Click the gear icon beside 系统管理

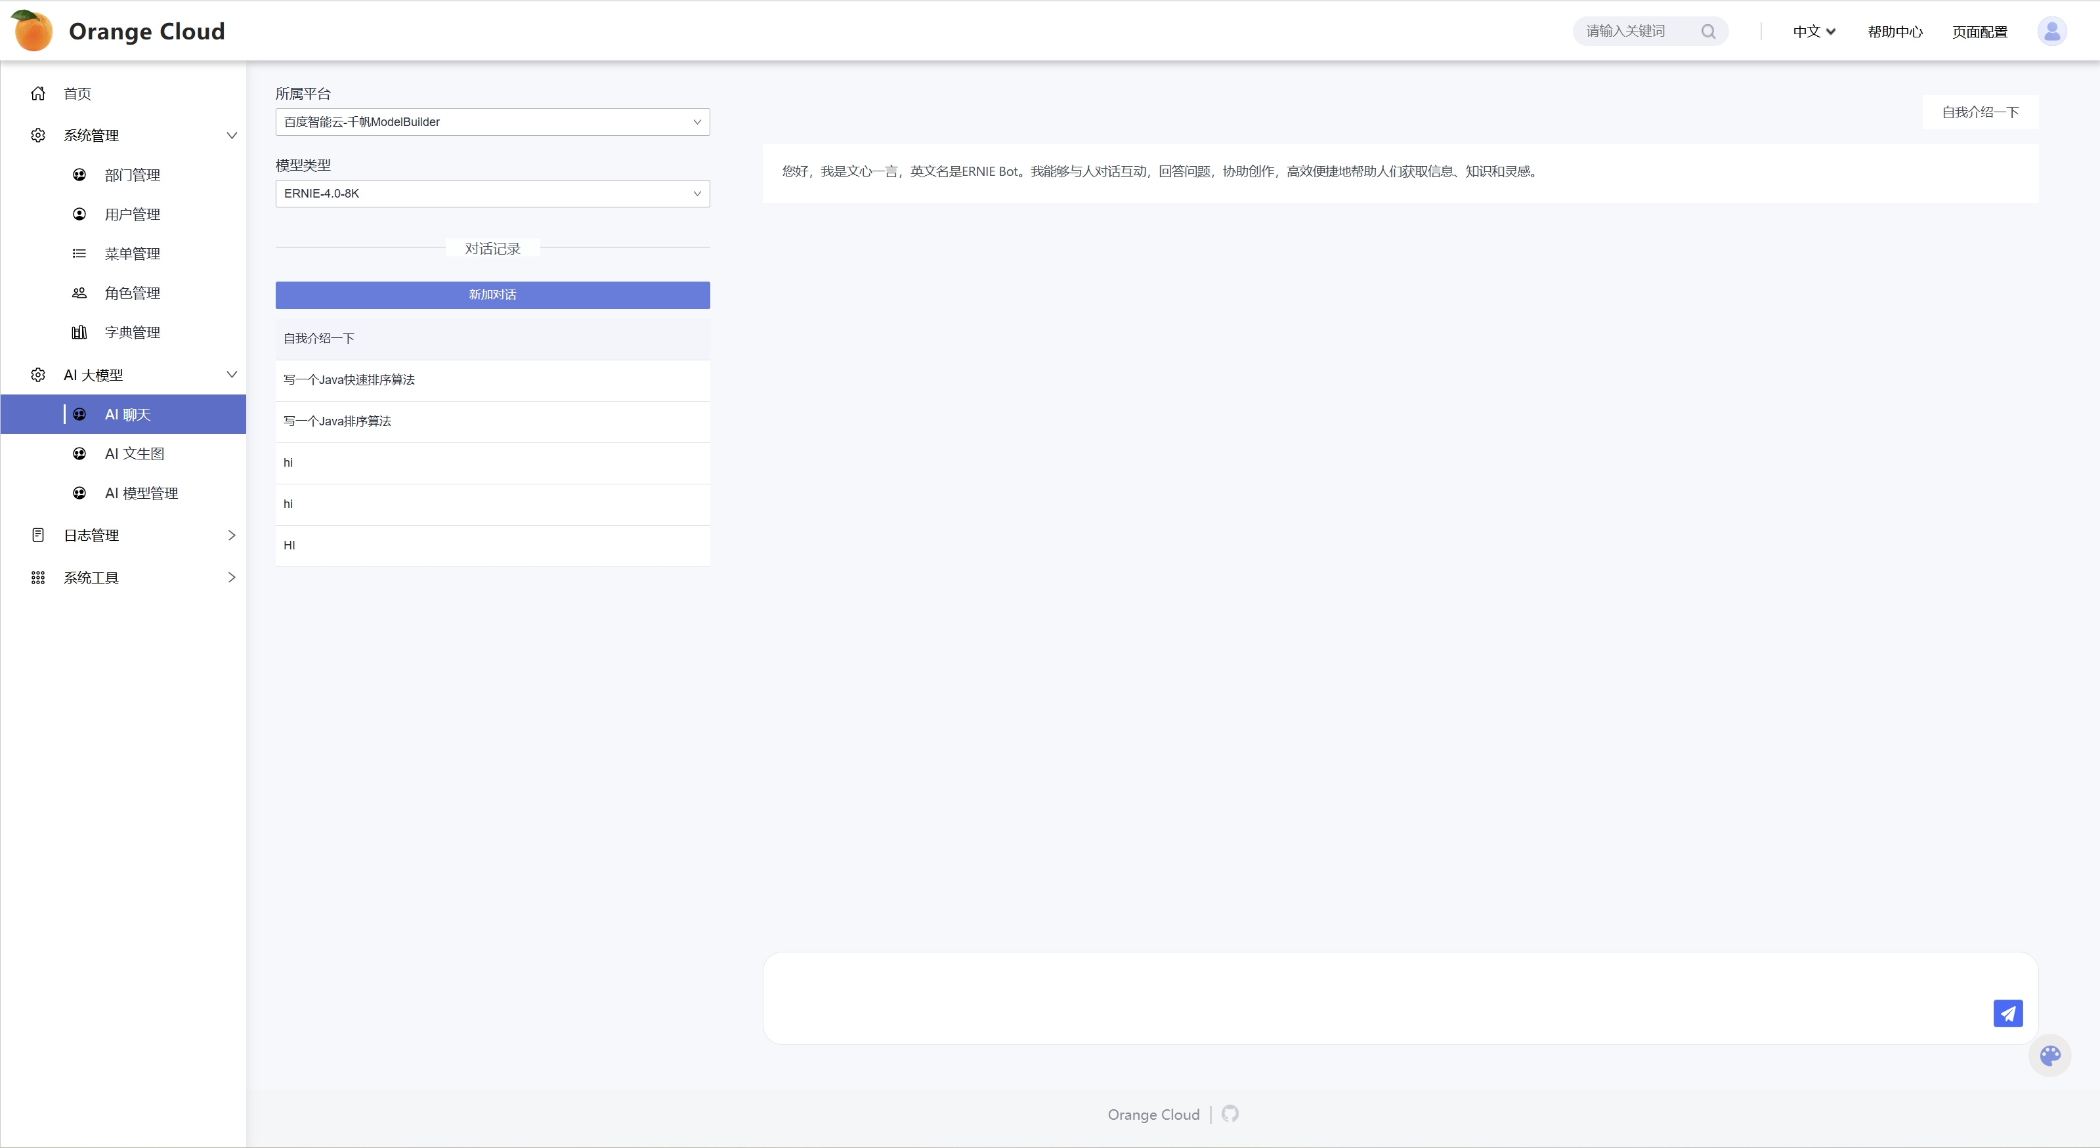pyautogui.click(x=37, y=135)
